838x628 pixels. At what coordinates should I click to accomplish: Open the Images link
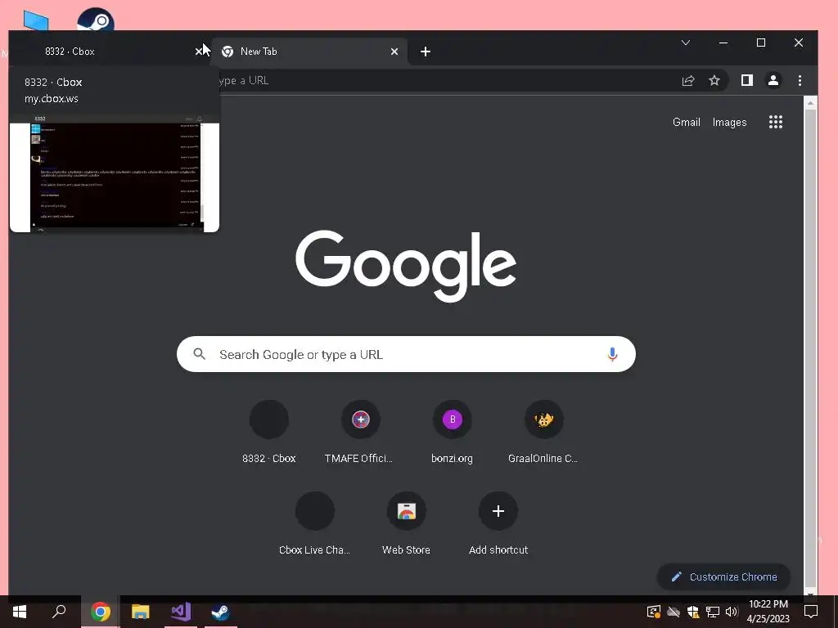click(x=729, y=123)
